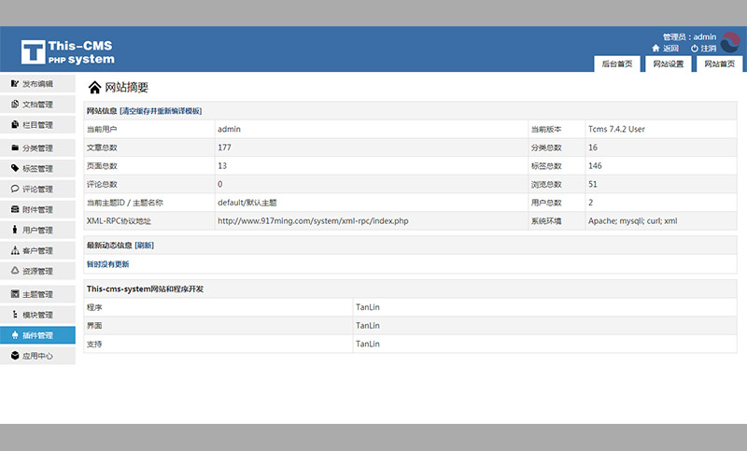The image size is (747, 451).
Task: Click the article count value 177
Action: point(224,148)
